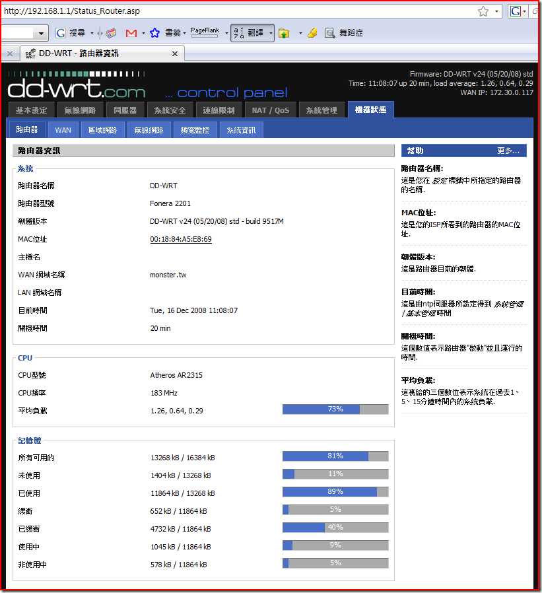Click the address bar URL field

pos(238,11)
